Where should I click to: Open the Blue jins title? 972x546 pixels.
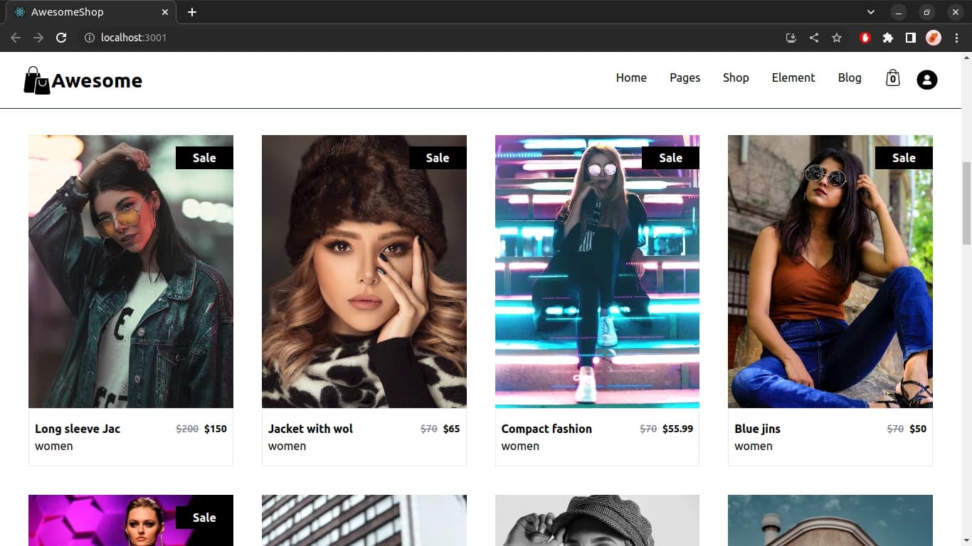(757, 429)
